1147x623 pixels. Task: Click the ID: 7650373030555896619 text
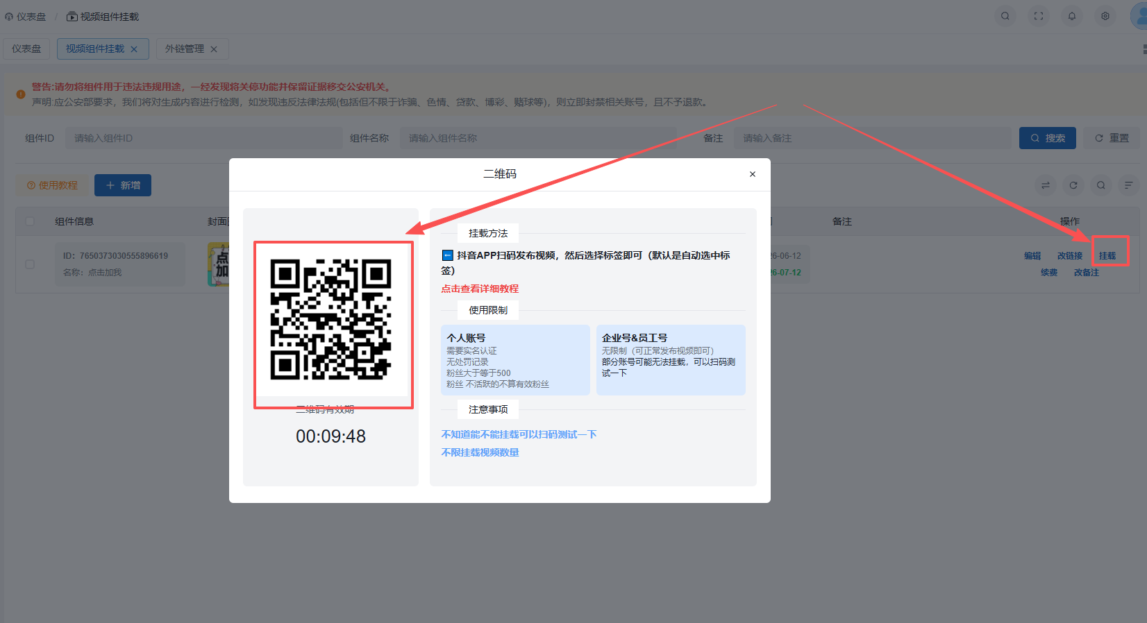click(115, 256)
